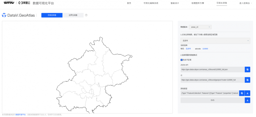This screenshot has width=256, height=117.
Task: Open the 高德开放平台 link
Action: click(20, 115)
